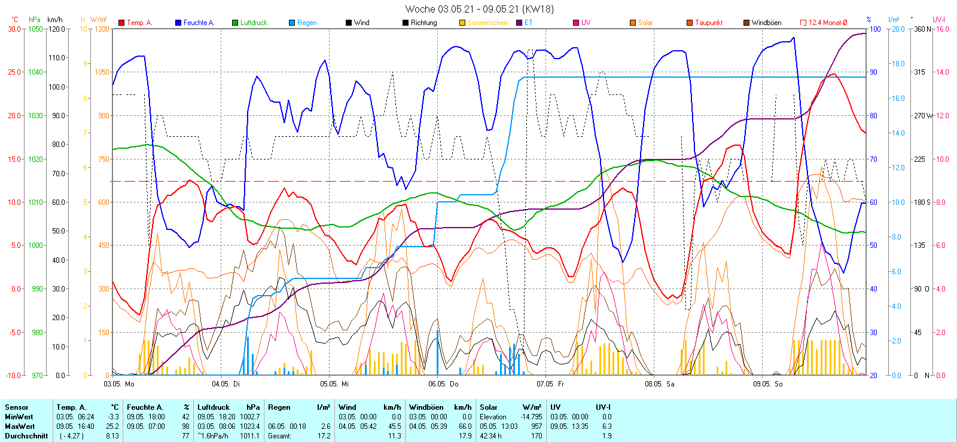This screenshot has width=957, height=442.
Task: Click the Durchschnitt row header
Action: click(x=26, y=436)
